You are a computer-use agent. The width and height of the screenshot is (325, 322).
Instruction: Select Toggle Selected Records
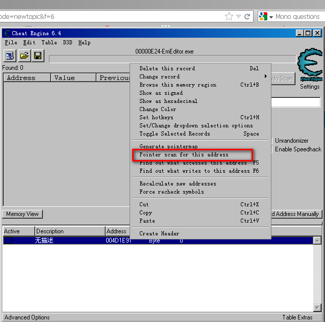201,133
